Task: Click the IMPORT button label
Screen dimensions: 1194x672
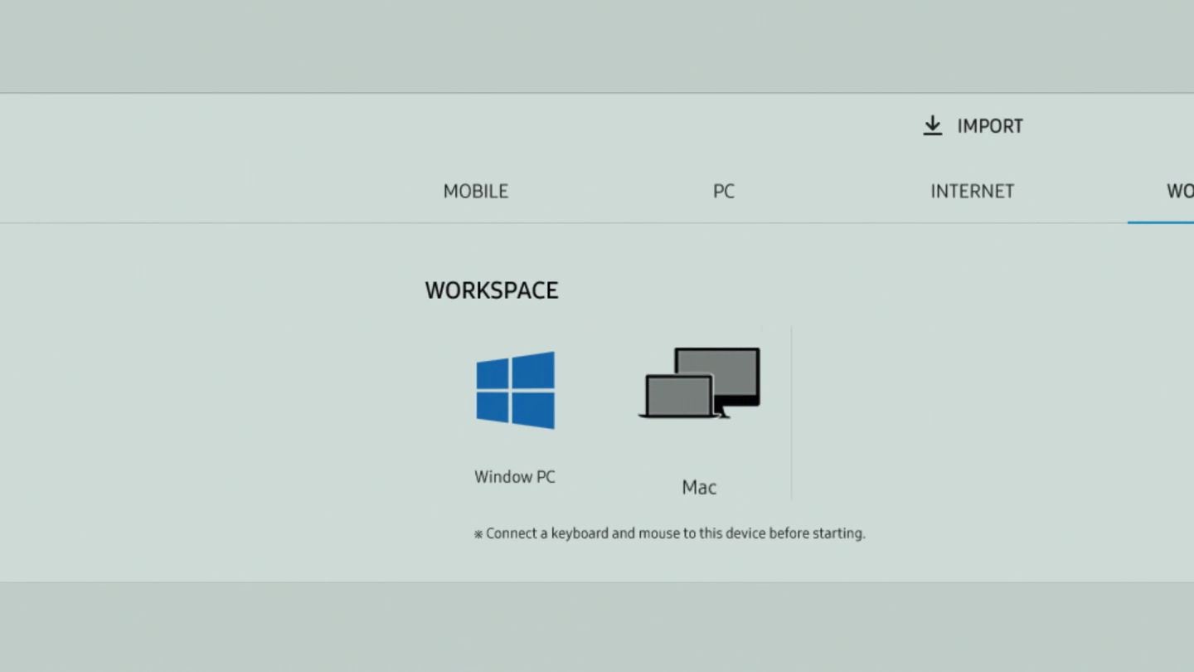Action: tap(990, 126)
